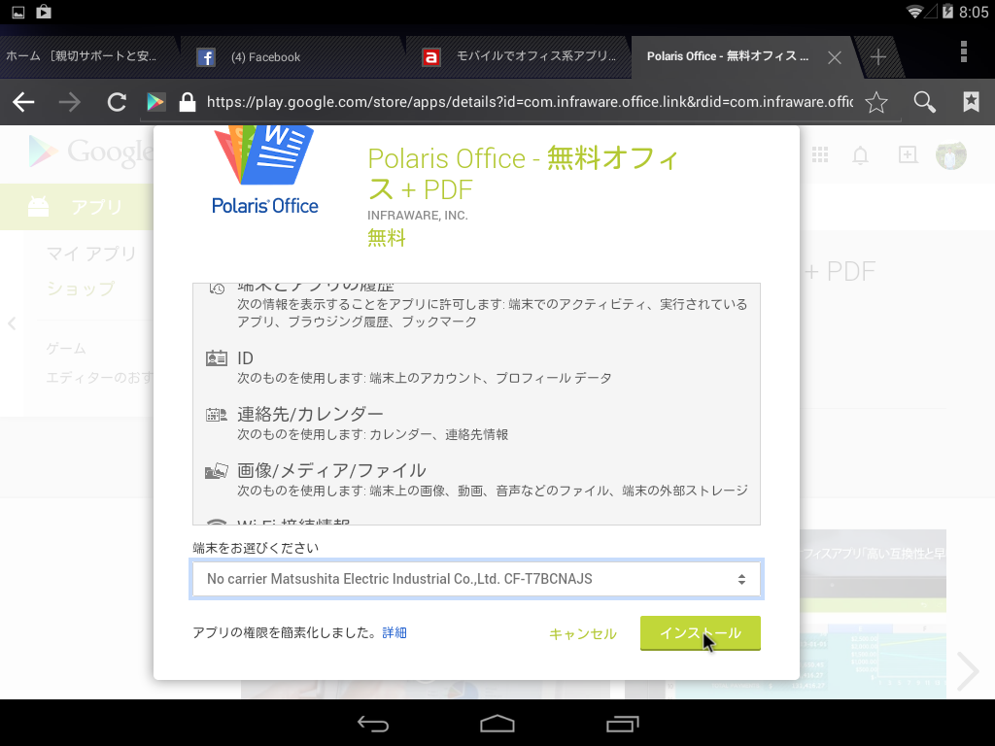Viewport: 995px width, 746px height.
Task: Open the 詳細 details link
Action: click(395, 633)
